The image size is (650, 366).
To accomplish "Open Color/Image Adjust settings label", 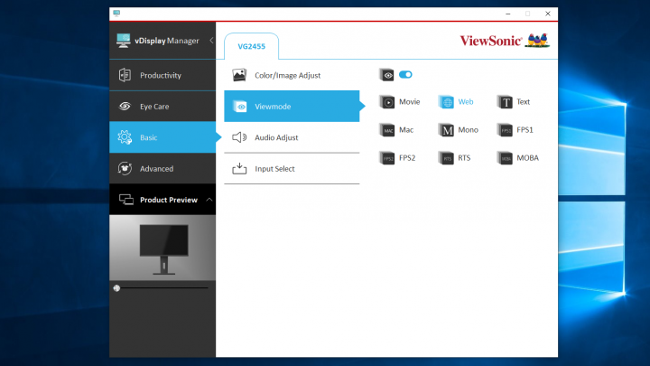I will (x=287, y=75).
